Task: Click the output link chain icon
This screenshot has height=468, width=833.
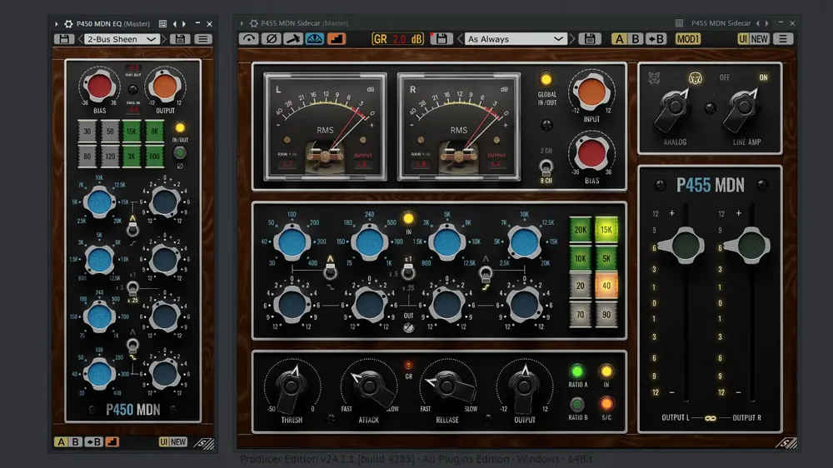Action: [710, 416]
